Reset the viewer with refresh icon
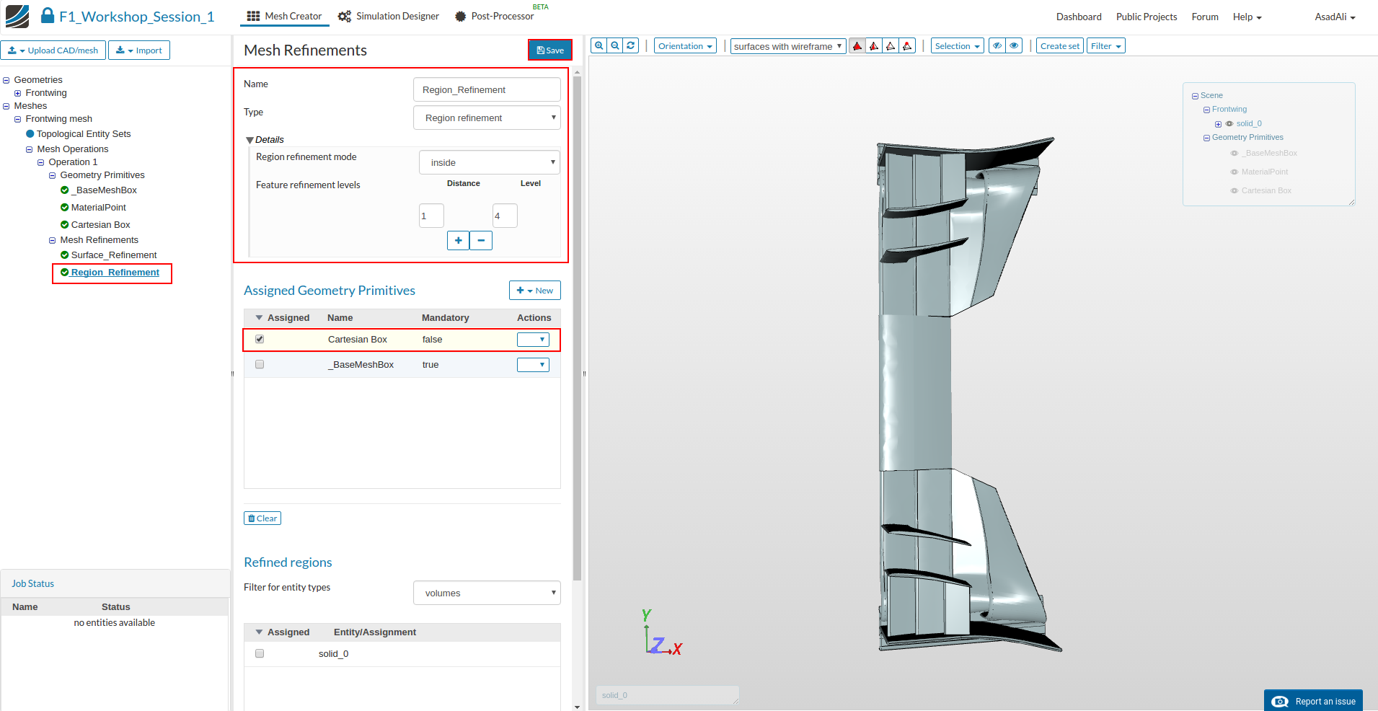 pyautogui.click(x=631, y=45)
